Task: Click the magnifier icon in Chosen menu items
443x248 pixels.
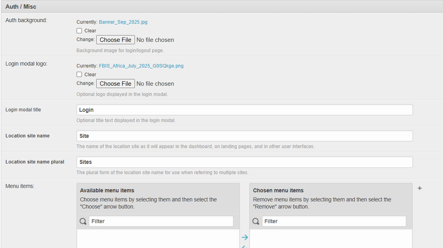Action: (x=256, y=221)
